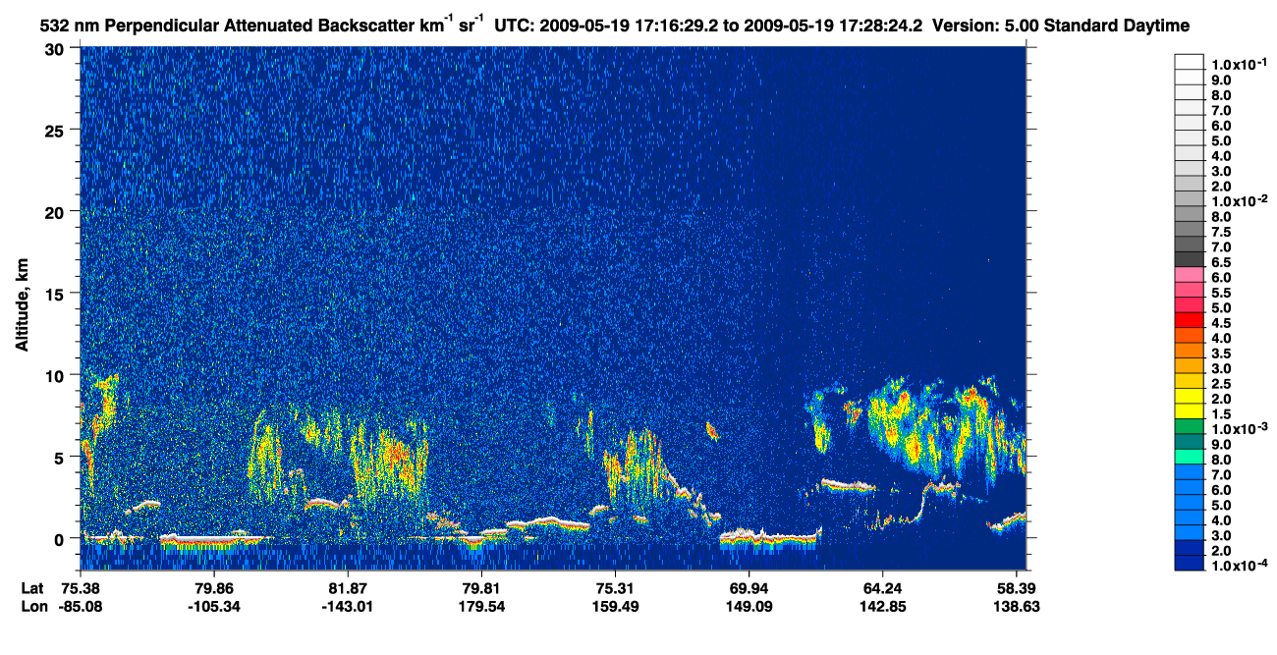Pick longitude value 179.54
This screenshot has height=655, width=1277.
tap(481, 607)
